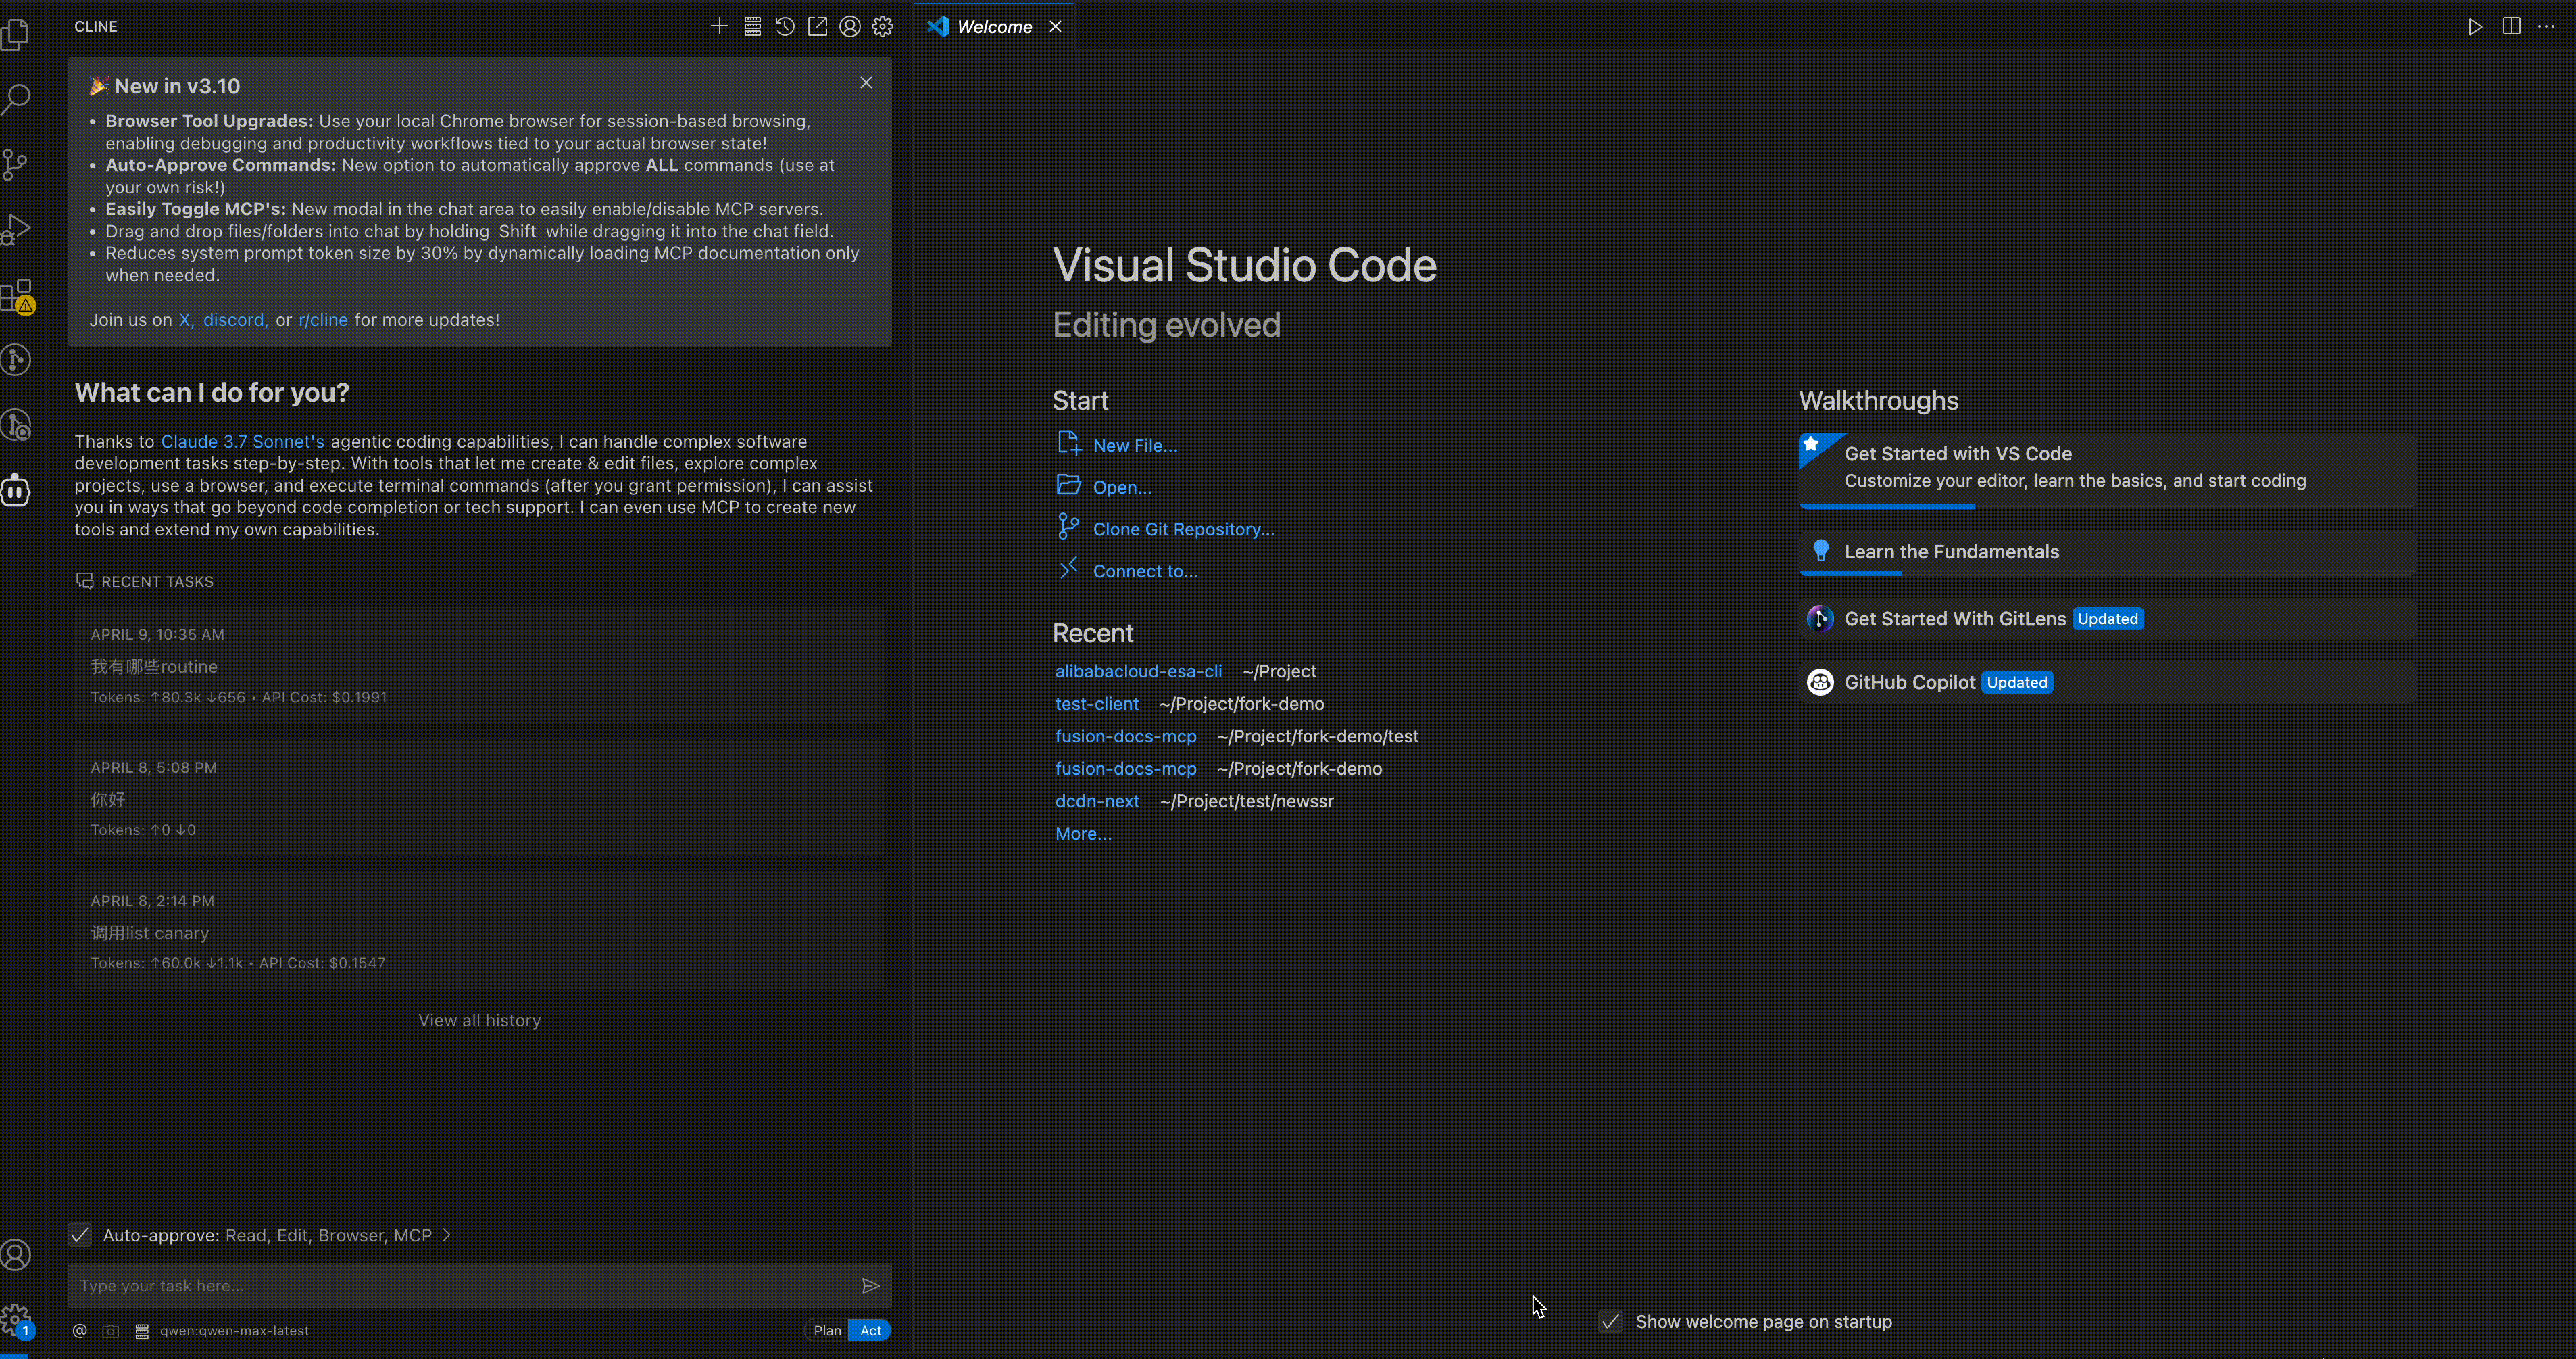Open editor More Actions ellipsis menu
Screen dimensions: 2576x1359
pyautogui.click(x=2546, y=27)
